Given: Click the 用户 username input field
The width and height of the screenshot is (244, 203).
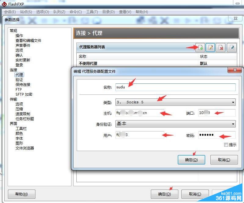Looking at the screenshot, I should pos(140,135).
